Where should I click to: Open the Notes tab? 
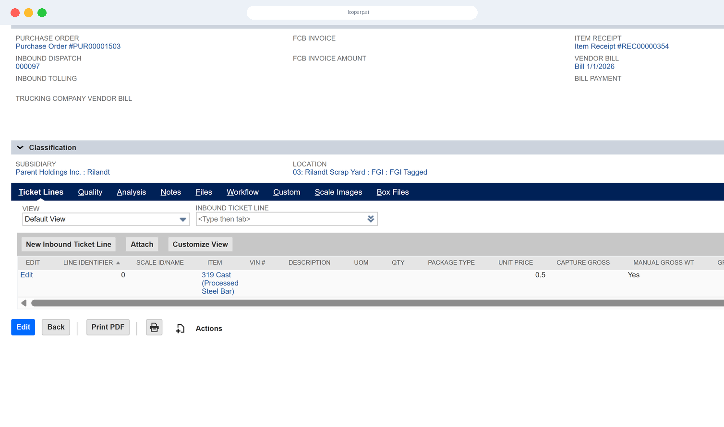171,192
